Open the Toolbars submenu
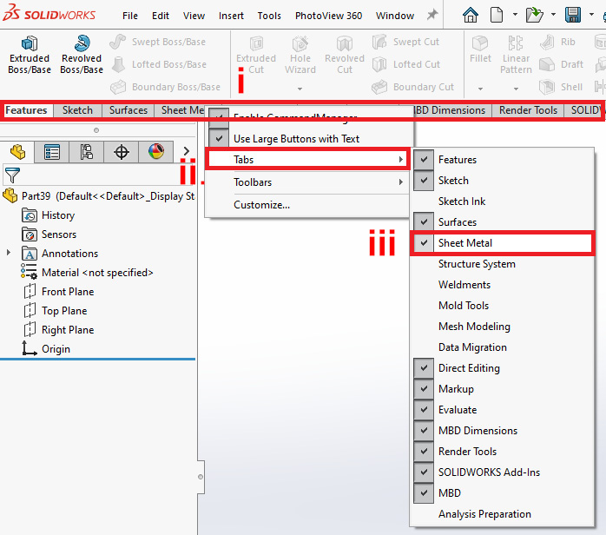The width and height of the screenshot is (606, 535). pyautogui.click(x=308, y=182)
